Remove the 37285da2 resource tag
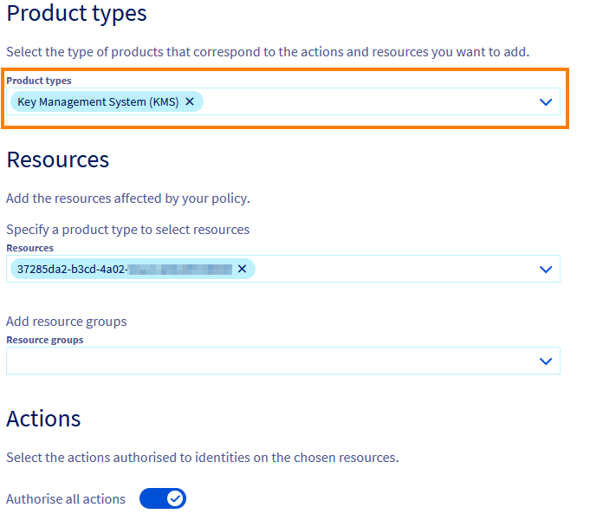 (x=242, y=269)
